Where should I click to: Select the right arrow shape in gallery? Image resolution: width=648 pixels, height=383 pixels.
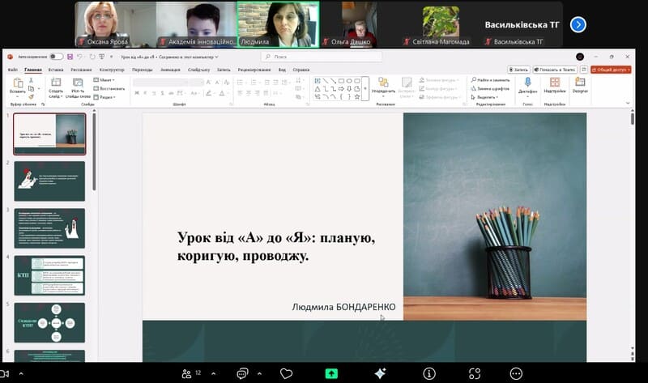point(341,89)
